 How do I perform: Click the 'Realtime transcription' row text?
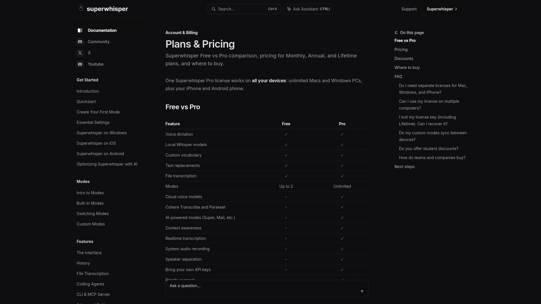click(186, 239)
